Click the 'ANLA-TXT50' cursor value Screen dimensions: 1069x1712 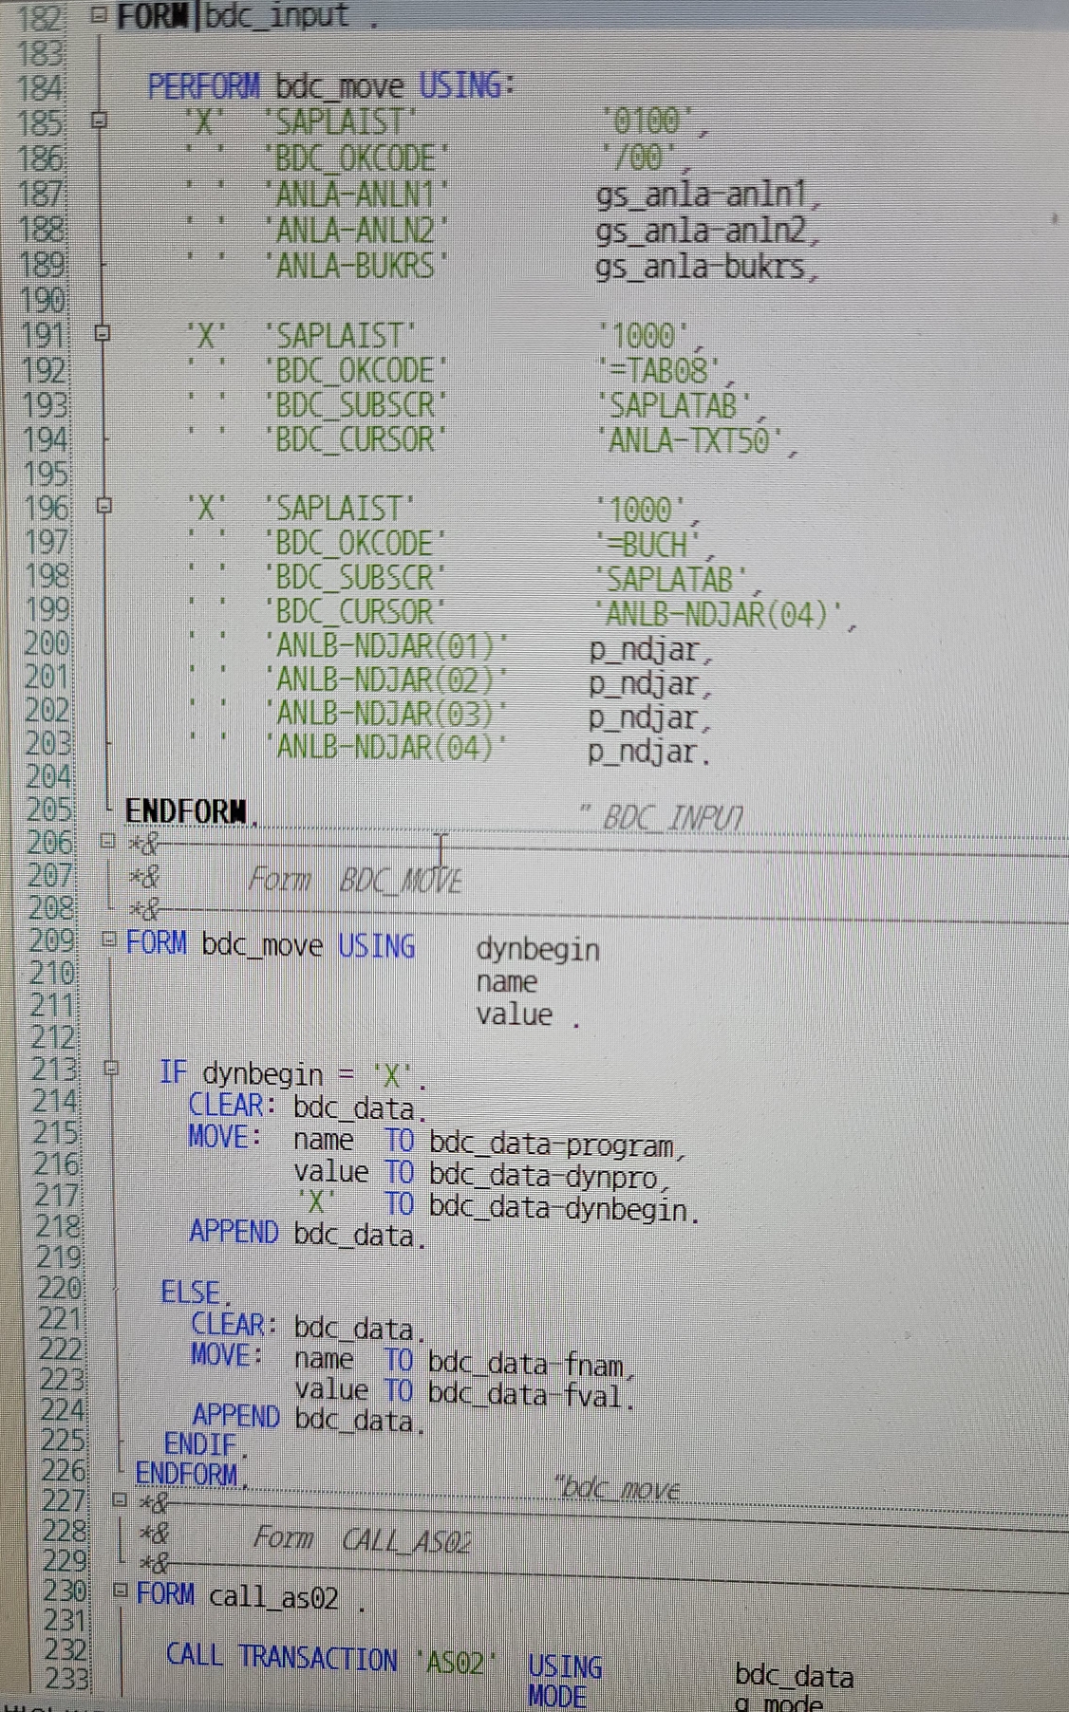[x=691, y=439]
